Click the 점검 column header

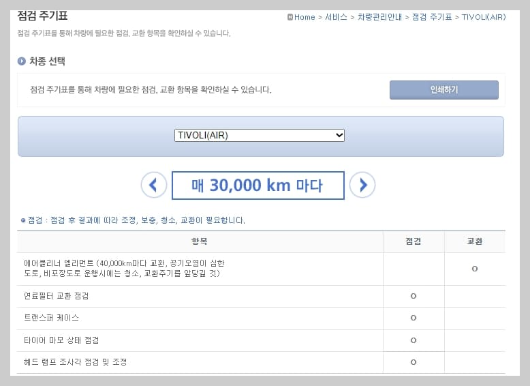[414, 241]
